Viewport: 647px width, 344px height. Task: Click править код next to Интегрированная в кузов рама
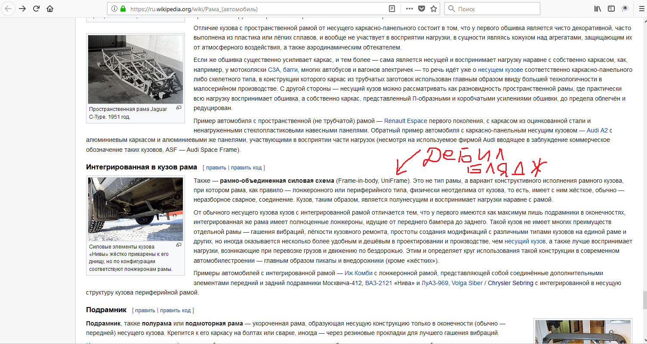point(246,168)
